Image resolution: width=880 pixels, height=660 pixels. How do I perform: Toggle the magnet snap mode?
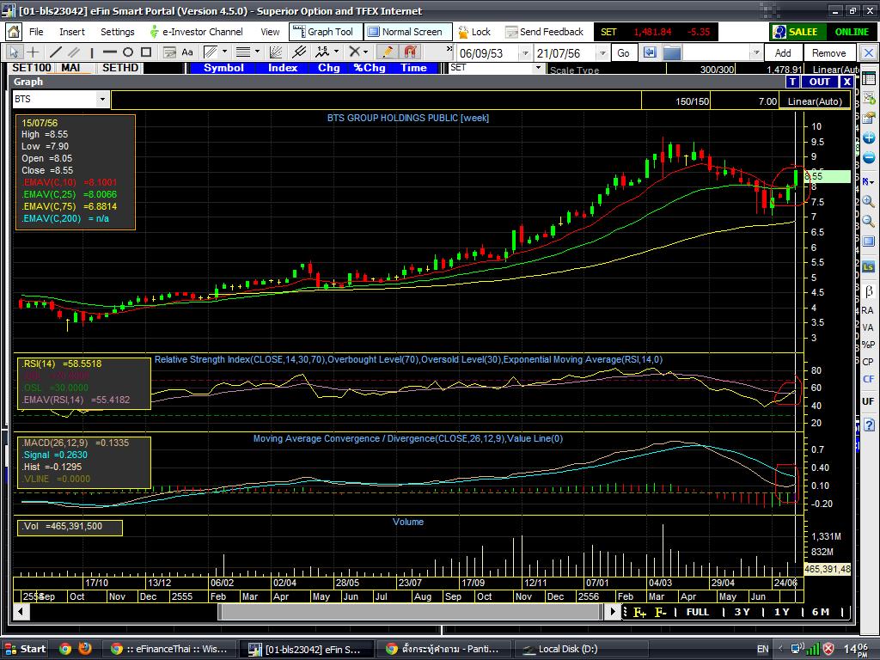[410, 52]
